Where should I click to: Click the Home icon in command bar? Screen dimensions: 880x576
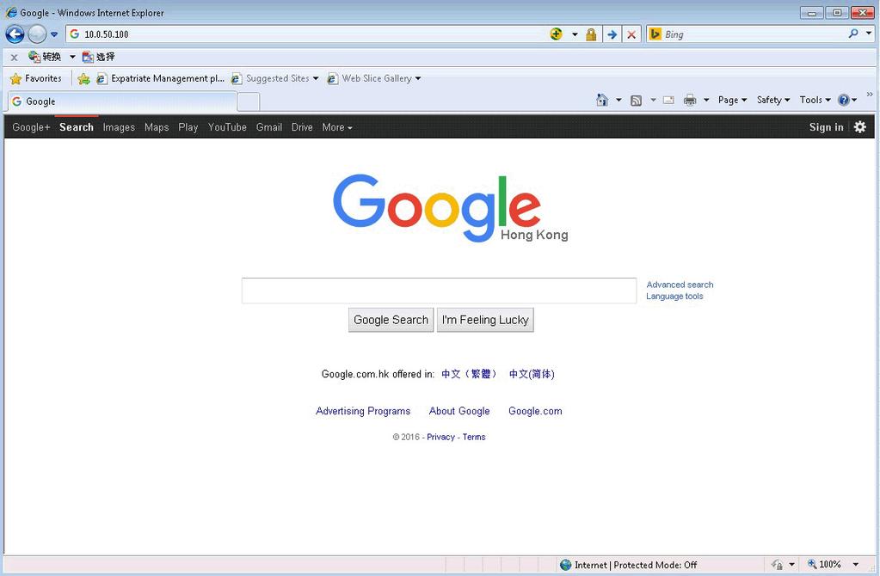tap(602, 100)
